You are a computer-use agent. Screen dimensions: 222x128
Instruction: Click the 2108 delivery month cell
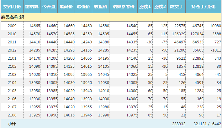pos(12,115)
